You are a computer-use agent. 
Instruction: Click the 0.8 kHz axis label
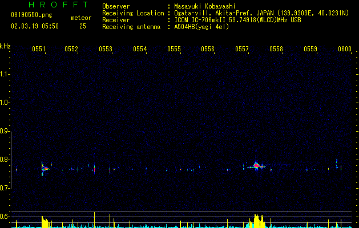[x=5, y=160]
